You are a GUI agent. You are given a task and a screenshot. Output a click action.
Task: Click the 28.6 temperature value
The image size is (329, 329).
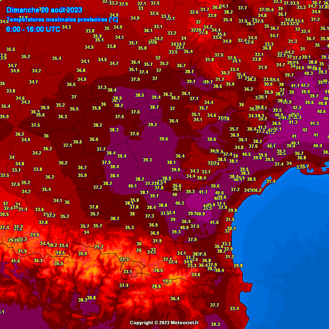(x=156, y=286)
